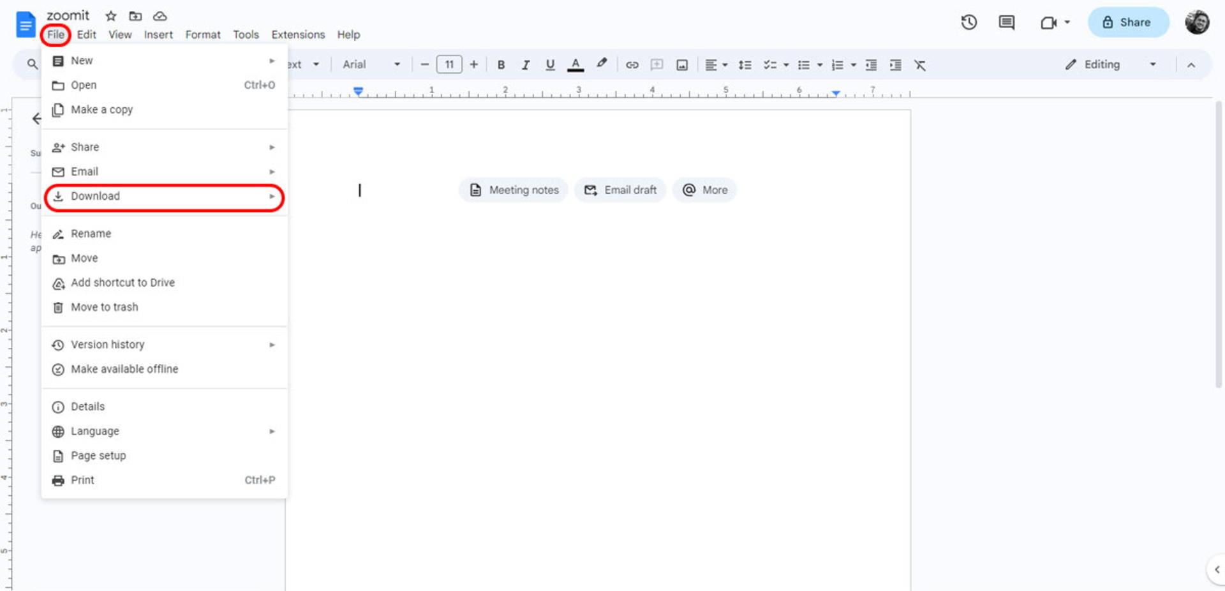This screenshot has width=1225, height=591.
Task: Toggle bold formatting
Action: coord(501,64)
